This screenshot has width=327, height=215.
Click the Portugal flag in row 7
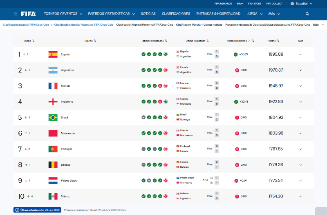tap(53, 149)
